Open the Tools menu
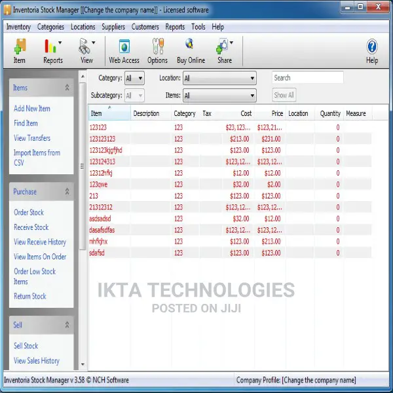Viewport: 393px width, 393px height. tap(198, 27)
